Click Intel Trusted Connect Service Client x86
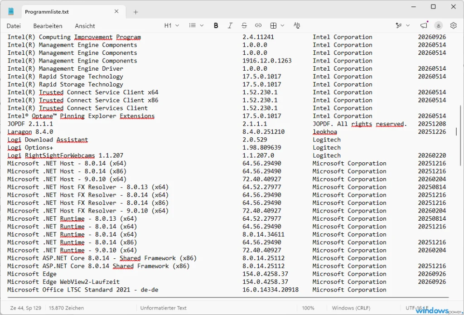Viewport: 464px width, 315px height. coord(83,100)
